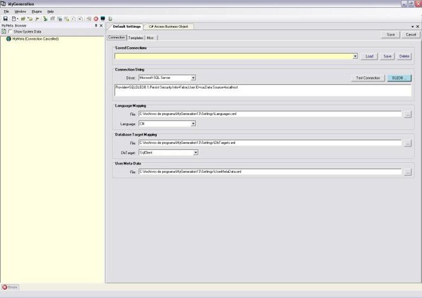Browse for Language Mapping file

coord(408,114)
